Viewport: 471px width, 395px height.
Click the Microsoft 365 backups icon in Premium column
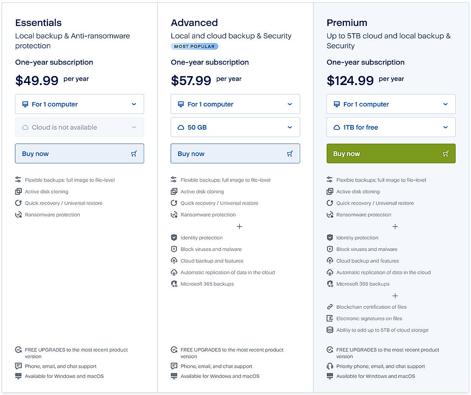coord(330,284)
